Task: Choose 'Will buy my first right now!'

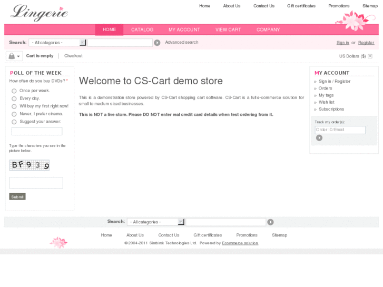Action: click(x=14, y=106)
